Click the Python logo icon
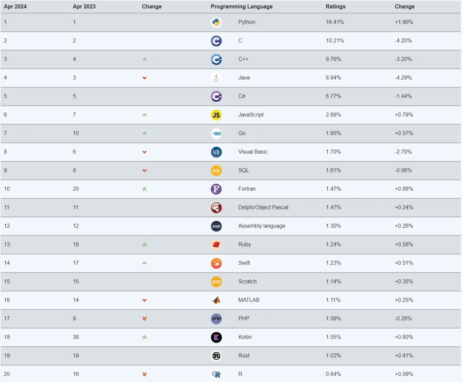This screenshot has width=462, height=382. tap(216, 22)
